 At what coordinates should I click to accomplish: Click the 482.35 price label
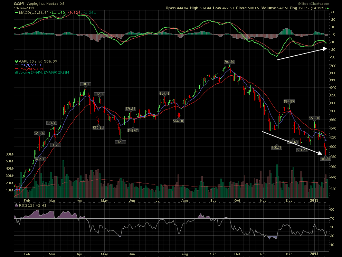(40, 159)
